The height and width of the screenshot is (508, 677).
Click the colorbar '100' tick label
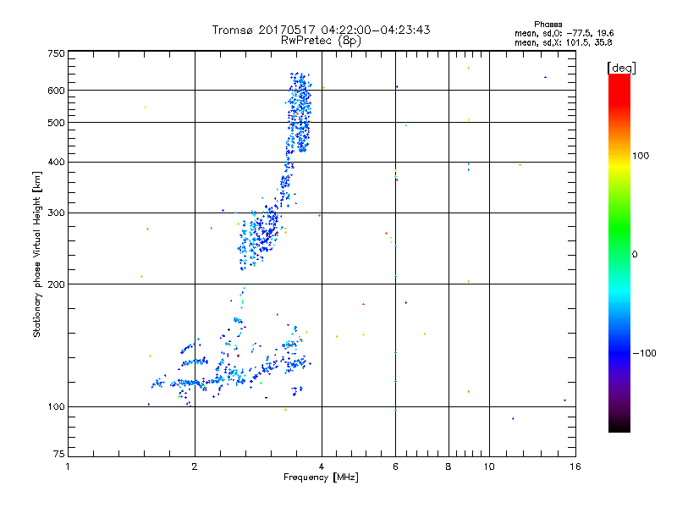point(641,156)
